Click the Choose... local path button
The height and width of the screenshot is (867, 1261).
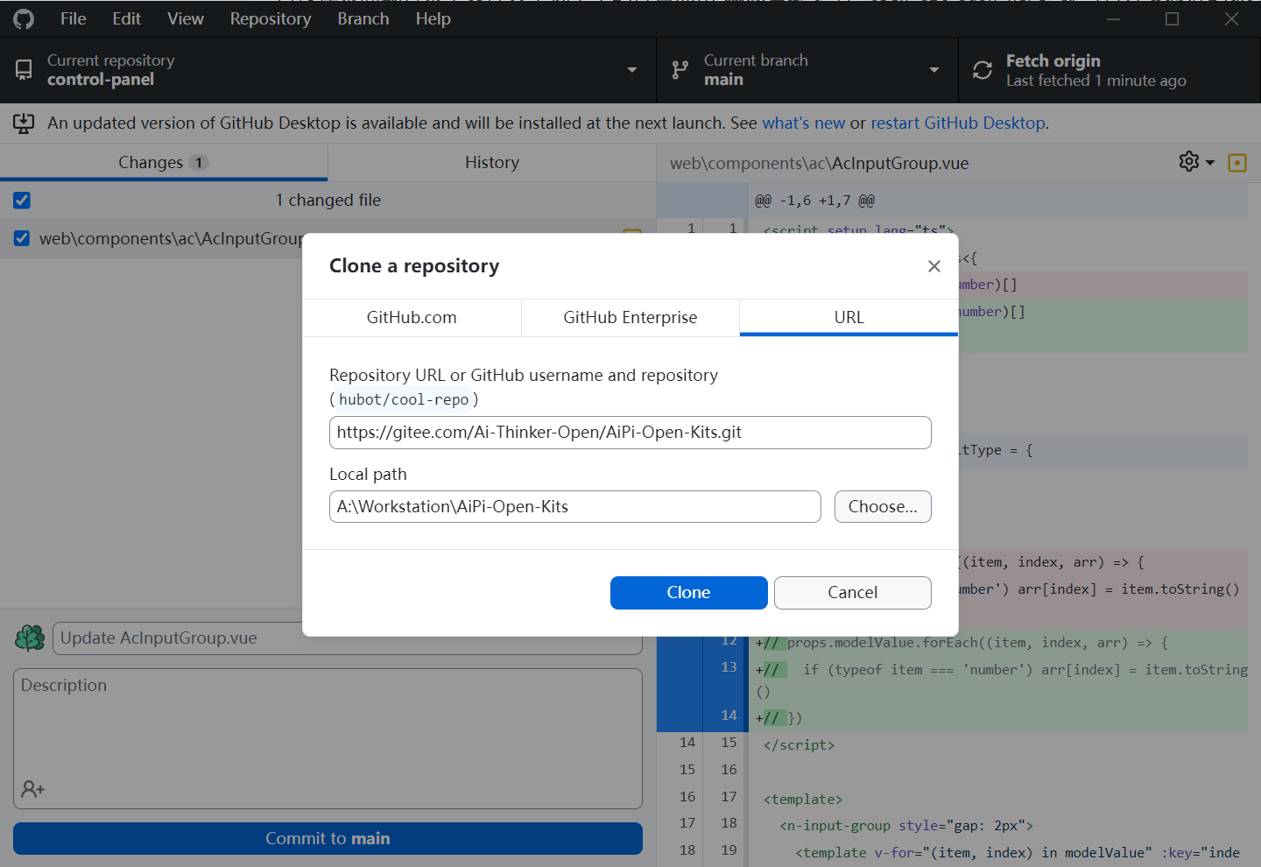coord(883,507)
